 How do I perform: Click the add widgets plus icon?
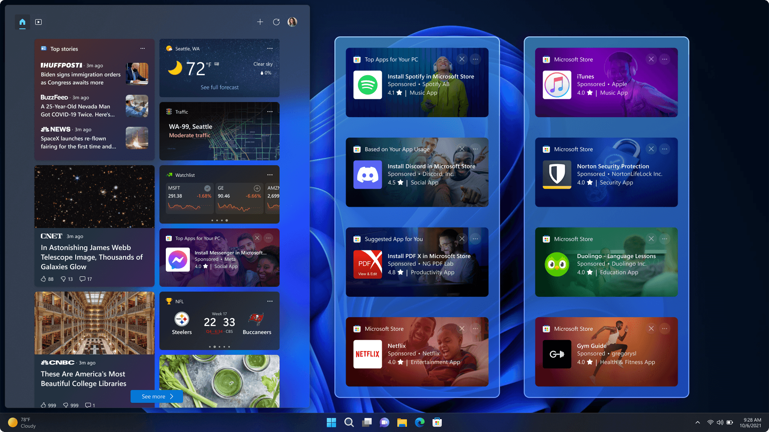260,22
